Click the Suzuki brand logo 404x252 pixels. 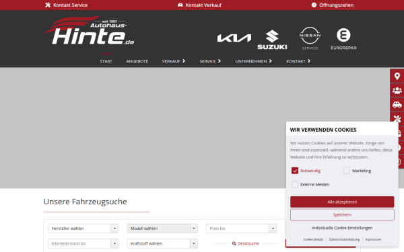pos(272,40)
